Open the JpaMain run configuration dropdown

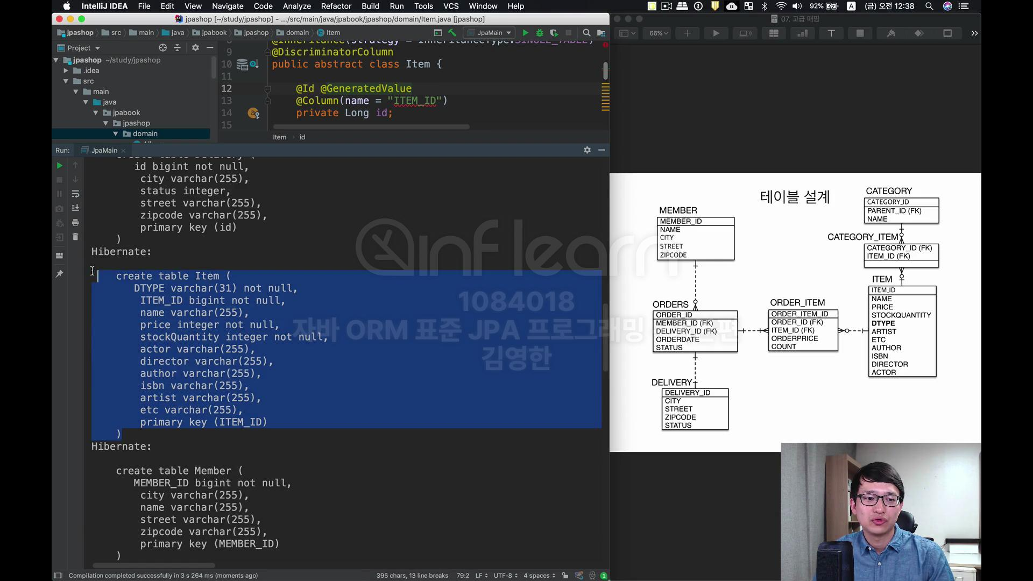click(490, 33)
